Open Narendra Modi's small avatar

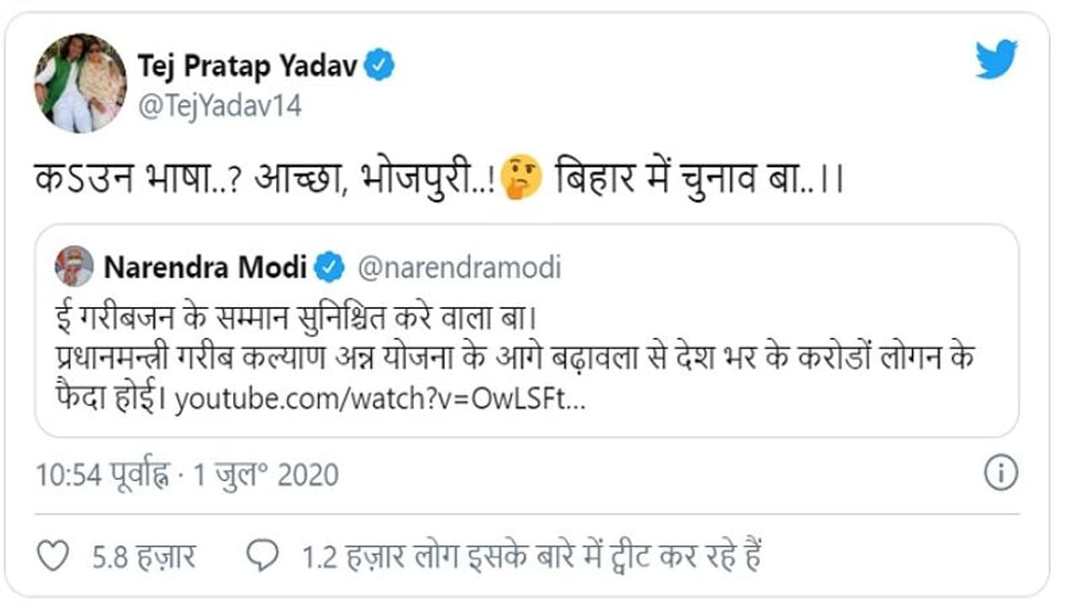(75, 267)
